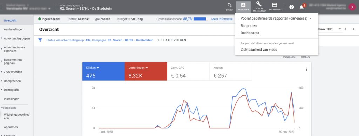Click the Voorgesteld sidebar heading
Screen dimensions: 359x136
tap(9, 108)
